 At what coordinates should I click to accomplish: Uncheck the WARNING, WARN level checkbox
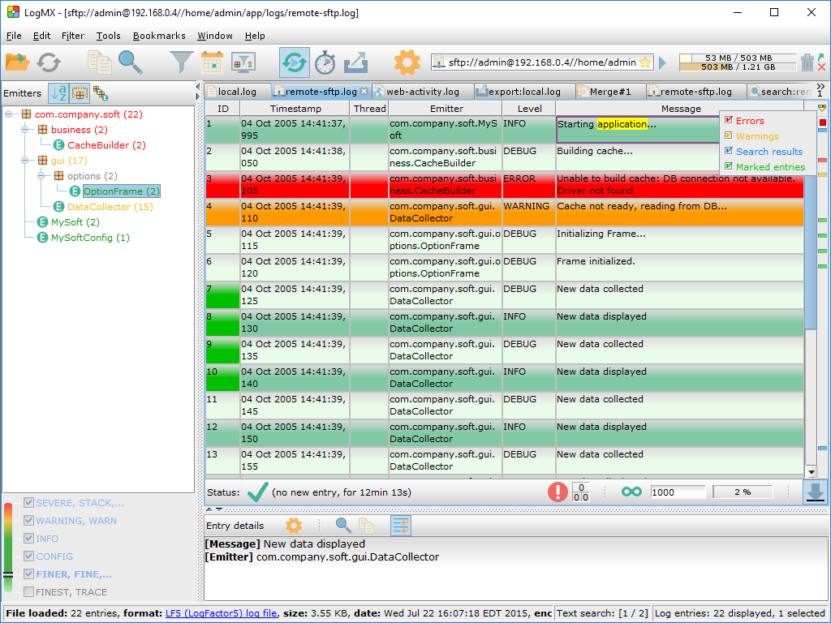[29, 521]
